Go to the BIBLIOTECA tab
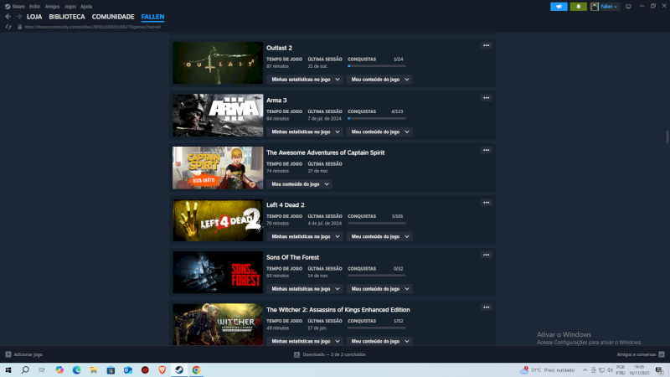Screen dimensions: 670x377 [x=67, y=17]
